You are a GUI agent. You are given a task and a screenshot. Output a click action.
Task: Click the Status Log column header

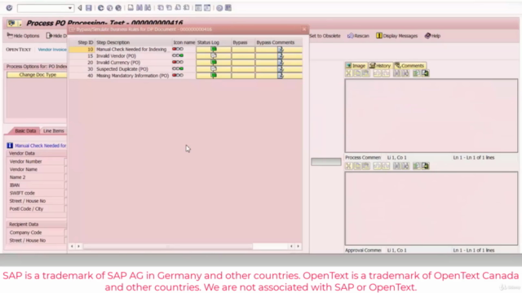pos(213,42)
